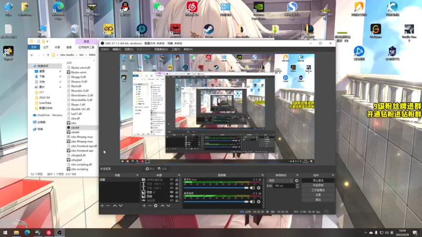Toggle visibility of 文本 (GDI+) 2 source
Image resolution: width=422 pixels, height=237 pixels.
[x=171, y=184]
